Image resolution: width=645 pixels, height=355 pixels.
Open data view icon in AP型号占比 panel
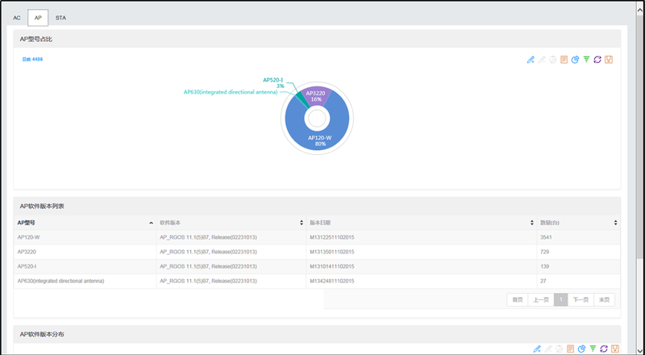point(564,60)
